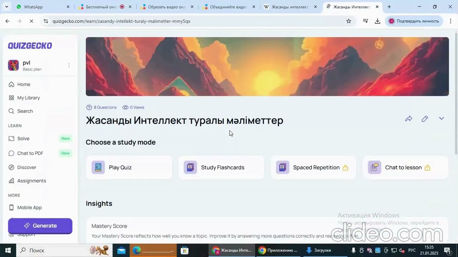The image size is (458, 257).
Task: Stop page loading button
Action: [x=31, y=21]
